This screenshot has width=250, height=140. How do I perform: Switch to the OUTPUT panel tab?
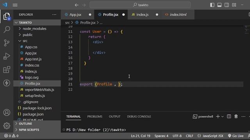coord(114,117)
